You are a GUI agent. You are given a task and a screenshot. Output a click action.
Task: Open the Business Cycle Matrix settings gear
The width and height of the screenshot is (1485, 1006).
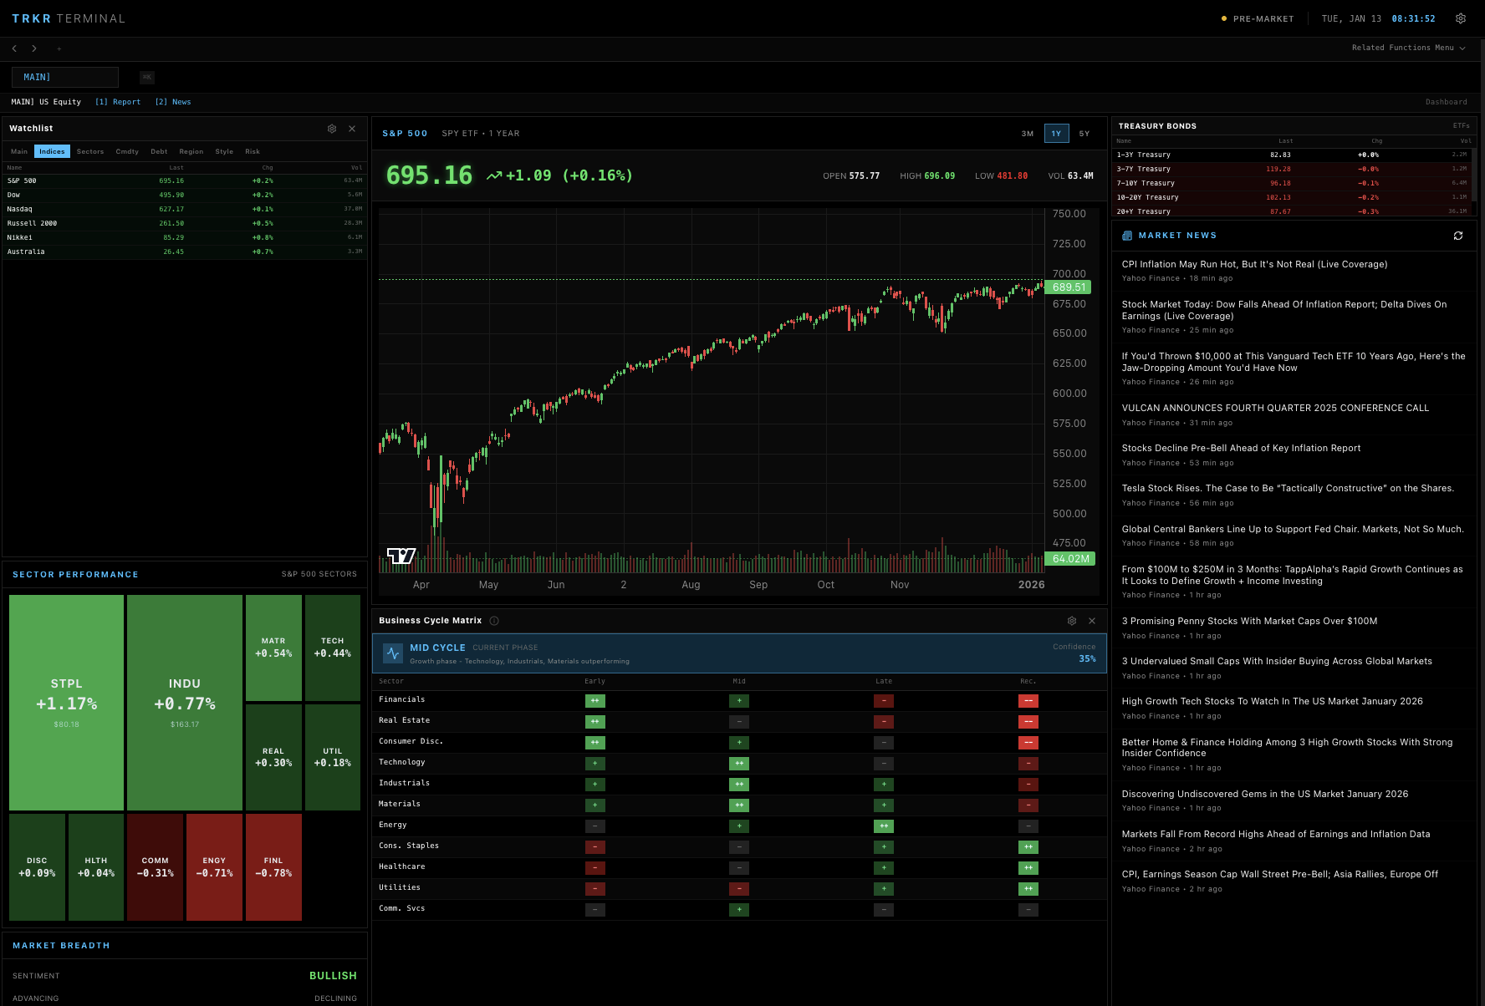1072,621
